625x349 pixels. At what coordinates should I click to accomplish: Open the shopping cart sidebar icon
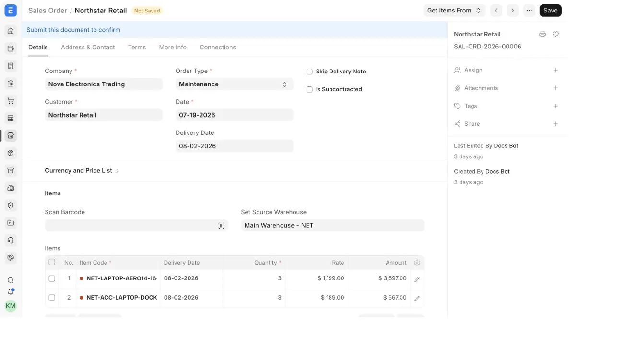coord(11,101)
